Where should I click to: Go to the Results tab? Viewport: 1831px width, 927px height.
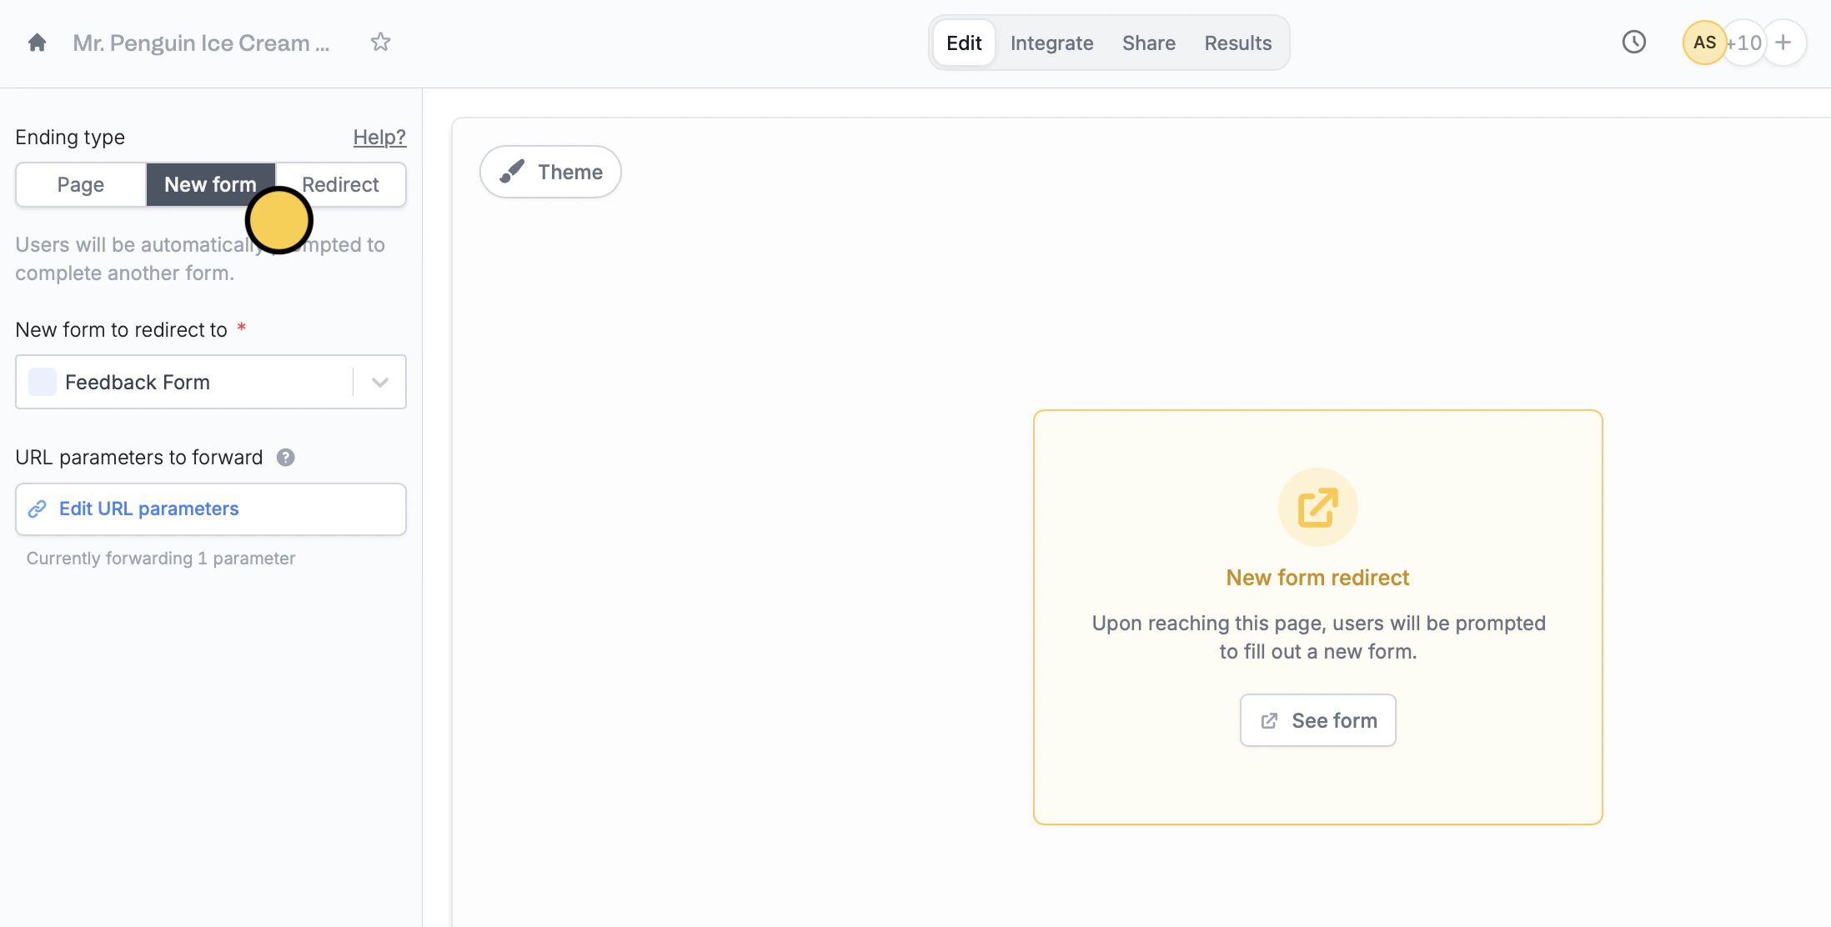coord(1237,43)
